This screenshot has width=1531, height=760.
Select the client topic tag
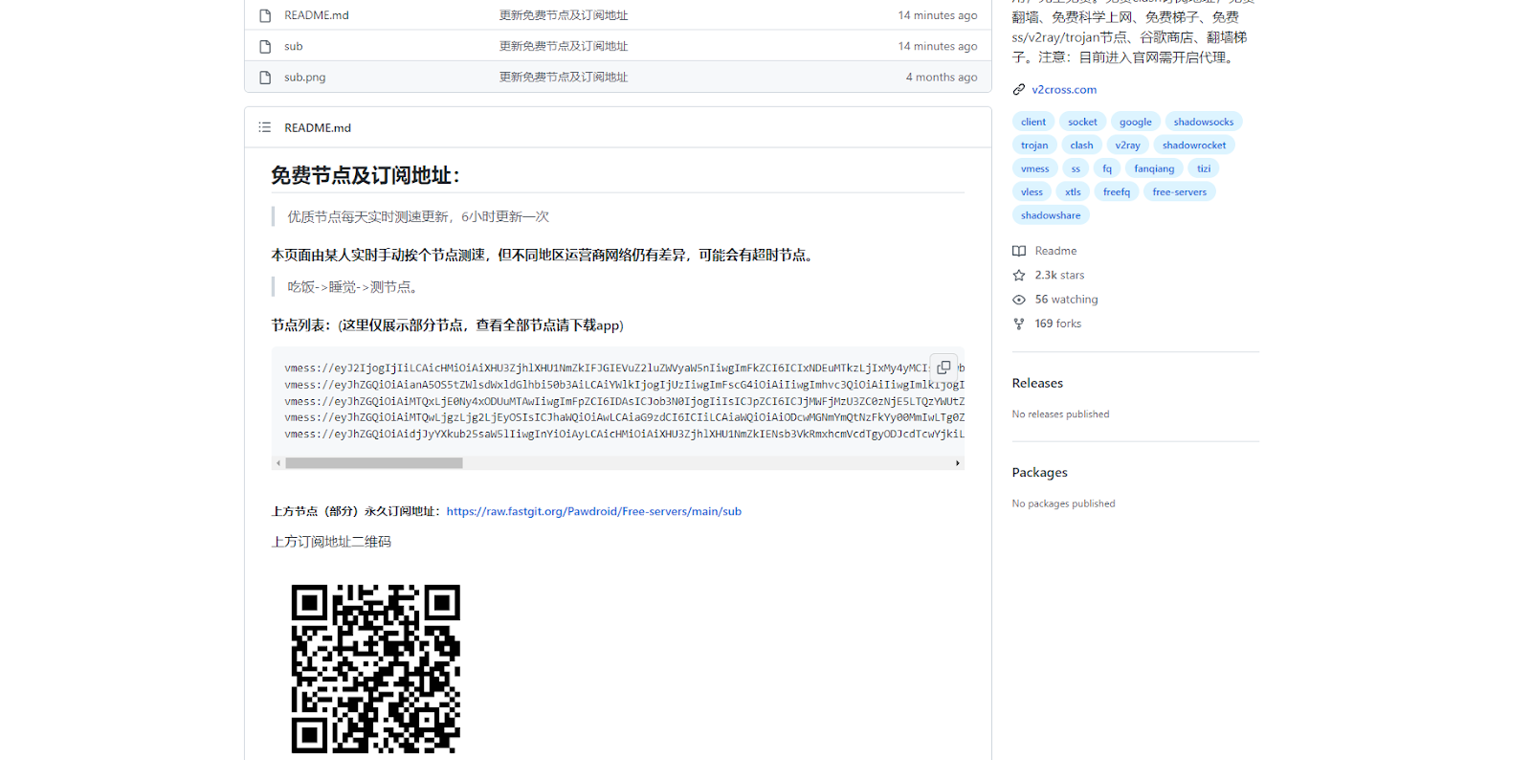click(1033, 122)
